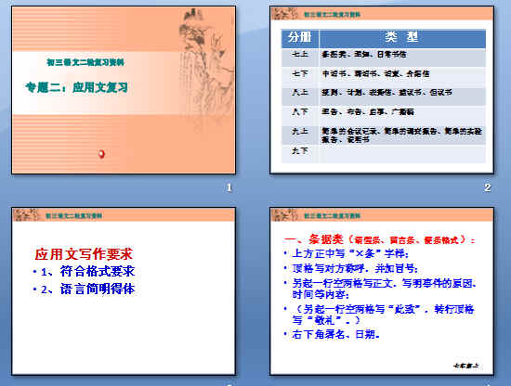Click the bullet '1、符合格式要求'
The height and width of the screenshot is (386, 511).
tap(84, 272)
